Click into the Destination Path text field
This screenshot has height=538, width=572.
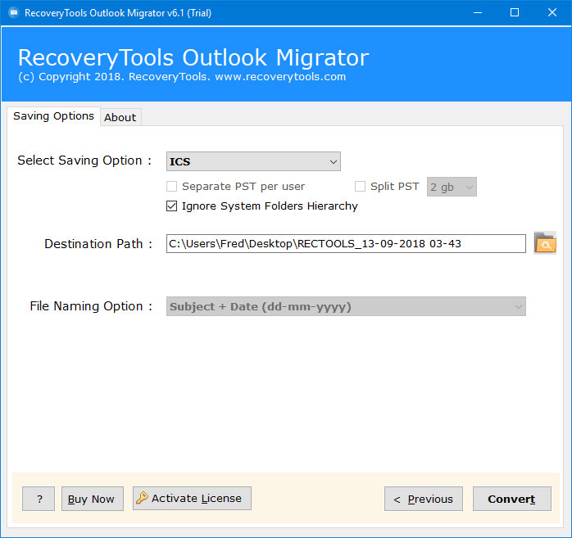346,243
